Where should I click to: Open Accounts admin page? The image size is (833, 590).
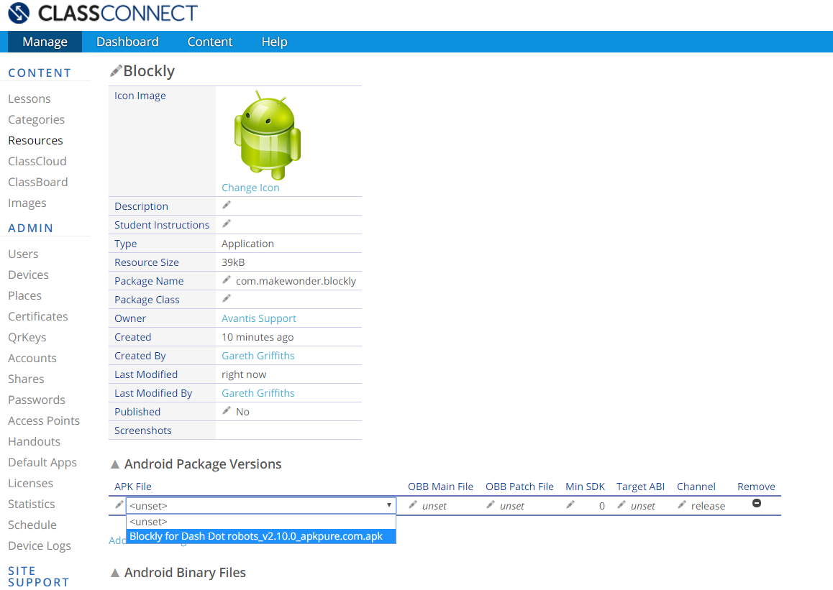pos(32,358)
